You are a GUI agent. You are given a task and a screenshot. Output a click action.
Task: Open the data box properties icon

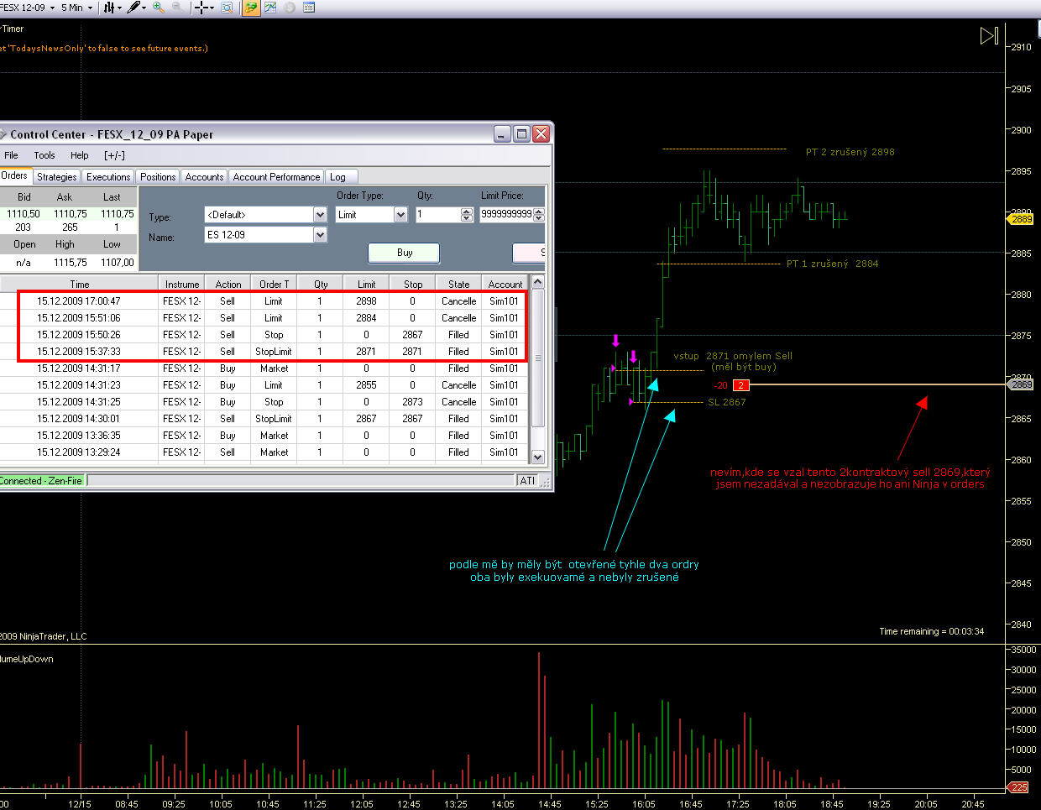tap(309, 8)
